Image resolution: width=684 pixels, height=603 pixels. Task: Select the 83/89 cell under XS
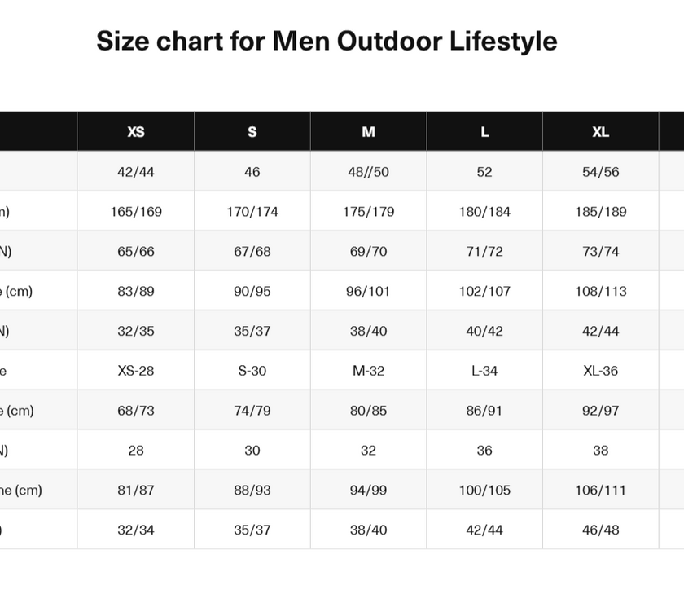pos(136,291)
